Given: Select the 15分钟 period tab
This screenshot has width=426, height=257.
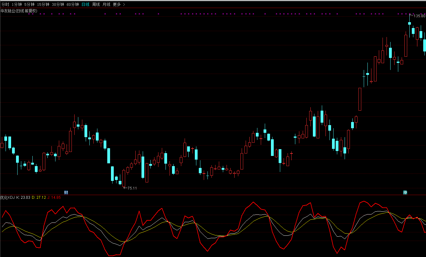Looking at the screenshot, I should point(43,5).
